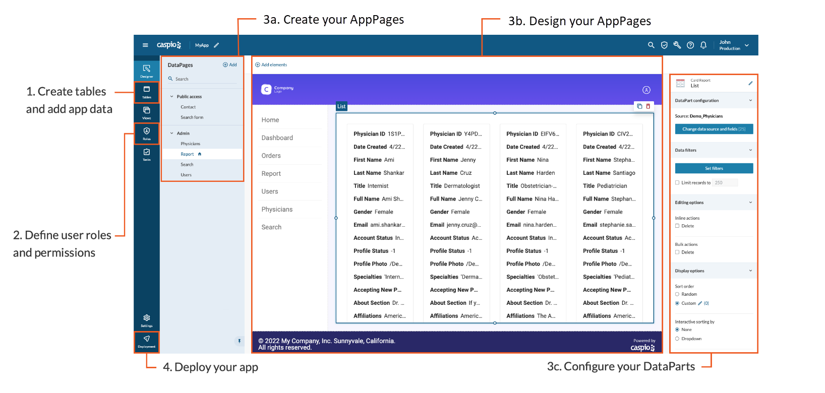The image size is (825, 393).
Task: Open the hamburger menu next to Caspio logo
Action: [x=145, y=45]
